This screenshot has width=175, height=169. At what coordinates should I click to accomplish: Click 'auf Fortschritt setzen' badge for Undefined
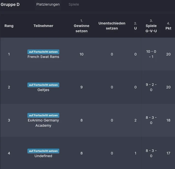click(x=43, y=151)
